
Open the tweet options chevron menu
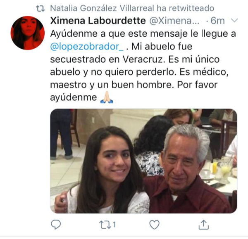234,20
